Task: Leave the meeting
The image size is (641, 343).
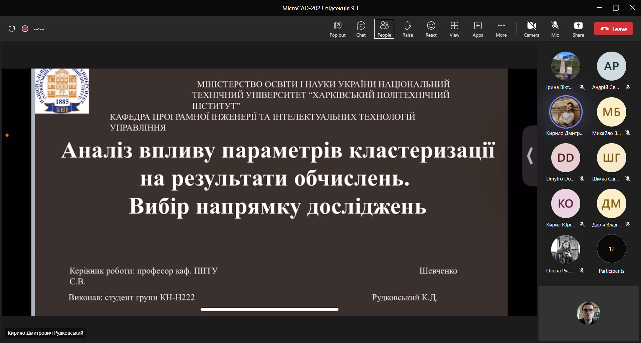Action: [613, 29]
